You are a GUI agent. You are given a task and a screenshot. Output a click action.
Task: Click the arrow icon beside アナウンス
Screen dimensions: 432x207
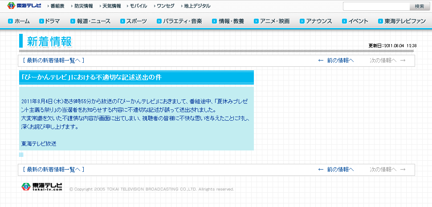point(302,21)
